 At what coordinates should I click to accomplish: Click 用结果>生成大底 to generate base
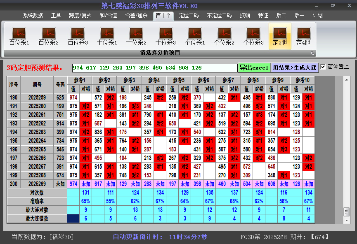[294, 67]
